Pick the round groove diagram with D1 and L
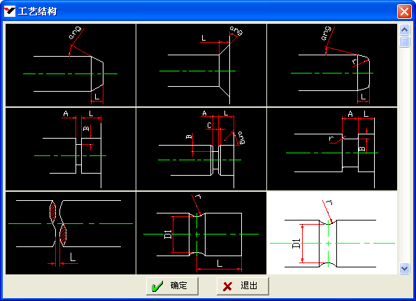Image resolution: width=416 pixels, height=301 pixels. coord(201,233)
